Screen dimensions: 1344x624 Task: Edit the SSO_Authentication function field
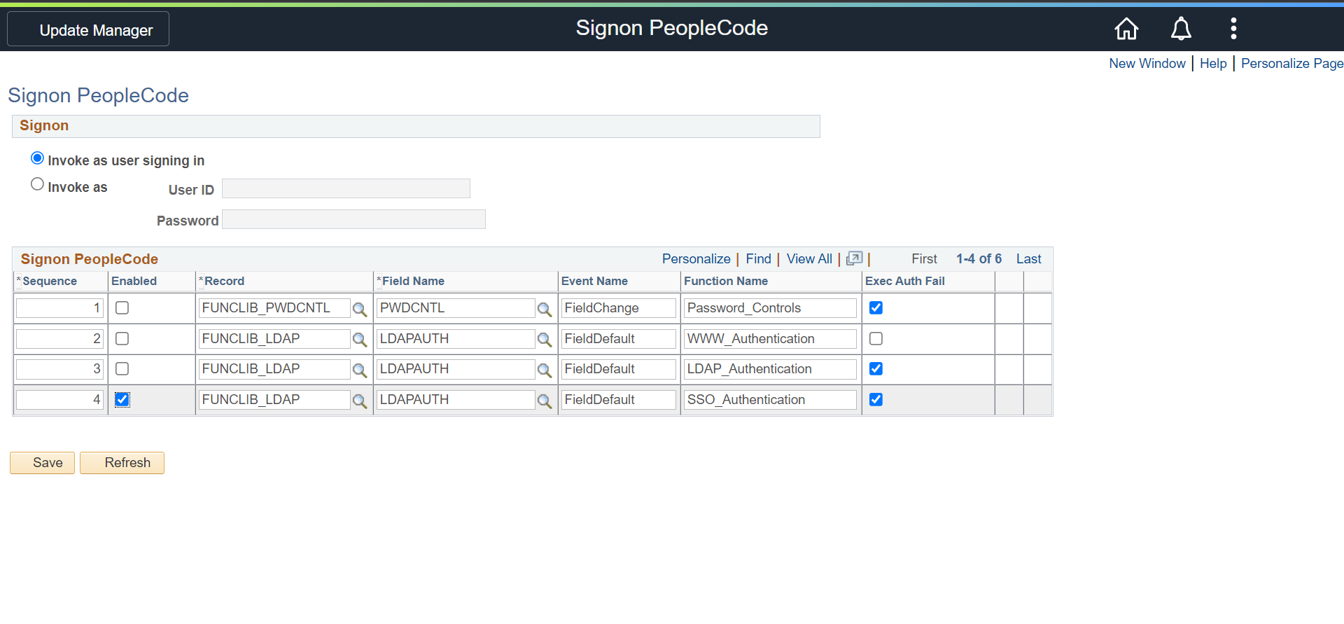[770, 400]
